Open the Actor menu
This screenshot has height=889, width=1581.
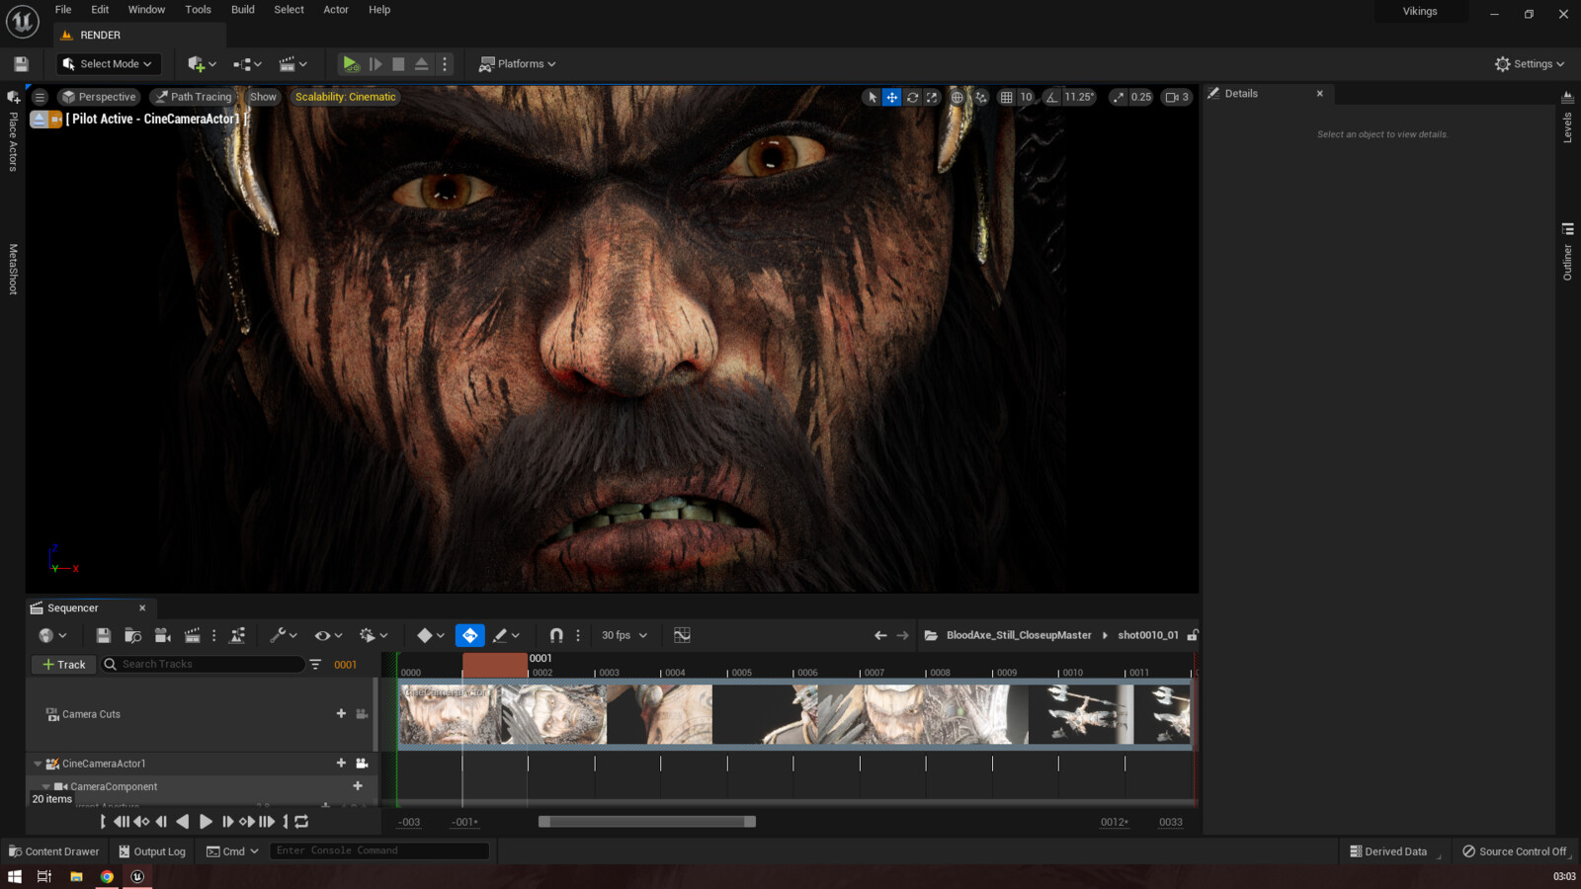tap(336, 10)
